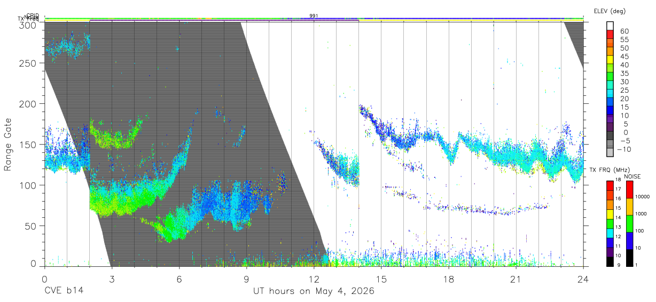Click the '15' hour label on x-axis
Viewport: 656px width, 302px height.
tap(381, 279)
